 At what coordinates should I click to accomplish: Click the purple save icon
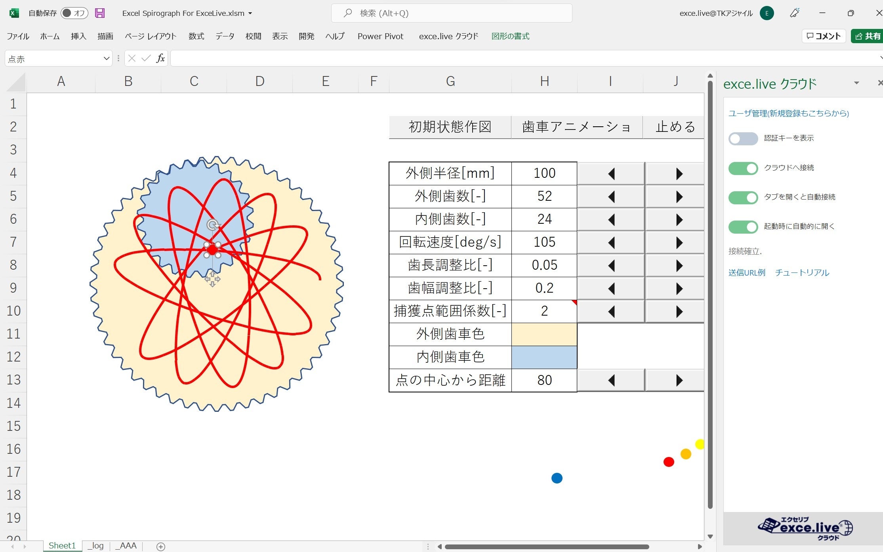point(100,13)
